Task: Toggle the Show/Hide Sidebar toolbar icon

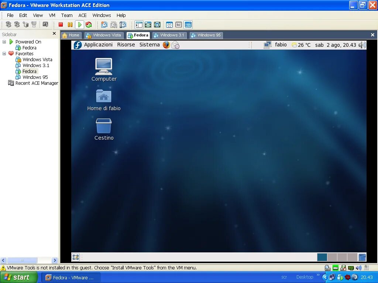Action: (139, 25)
